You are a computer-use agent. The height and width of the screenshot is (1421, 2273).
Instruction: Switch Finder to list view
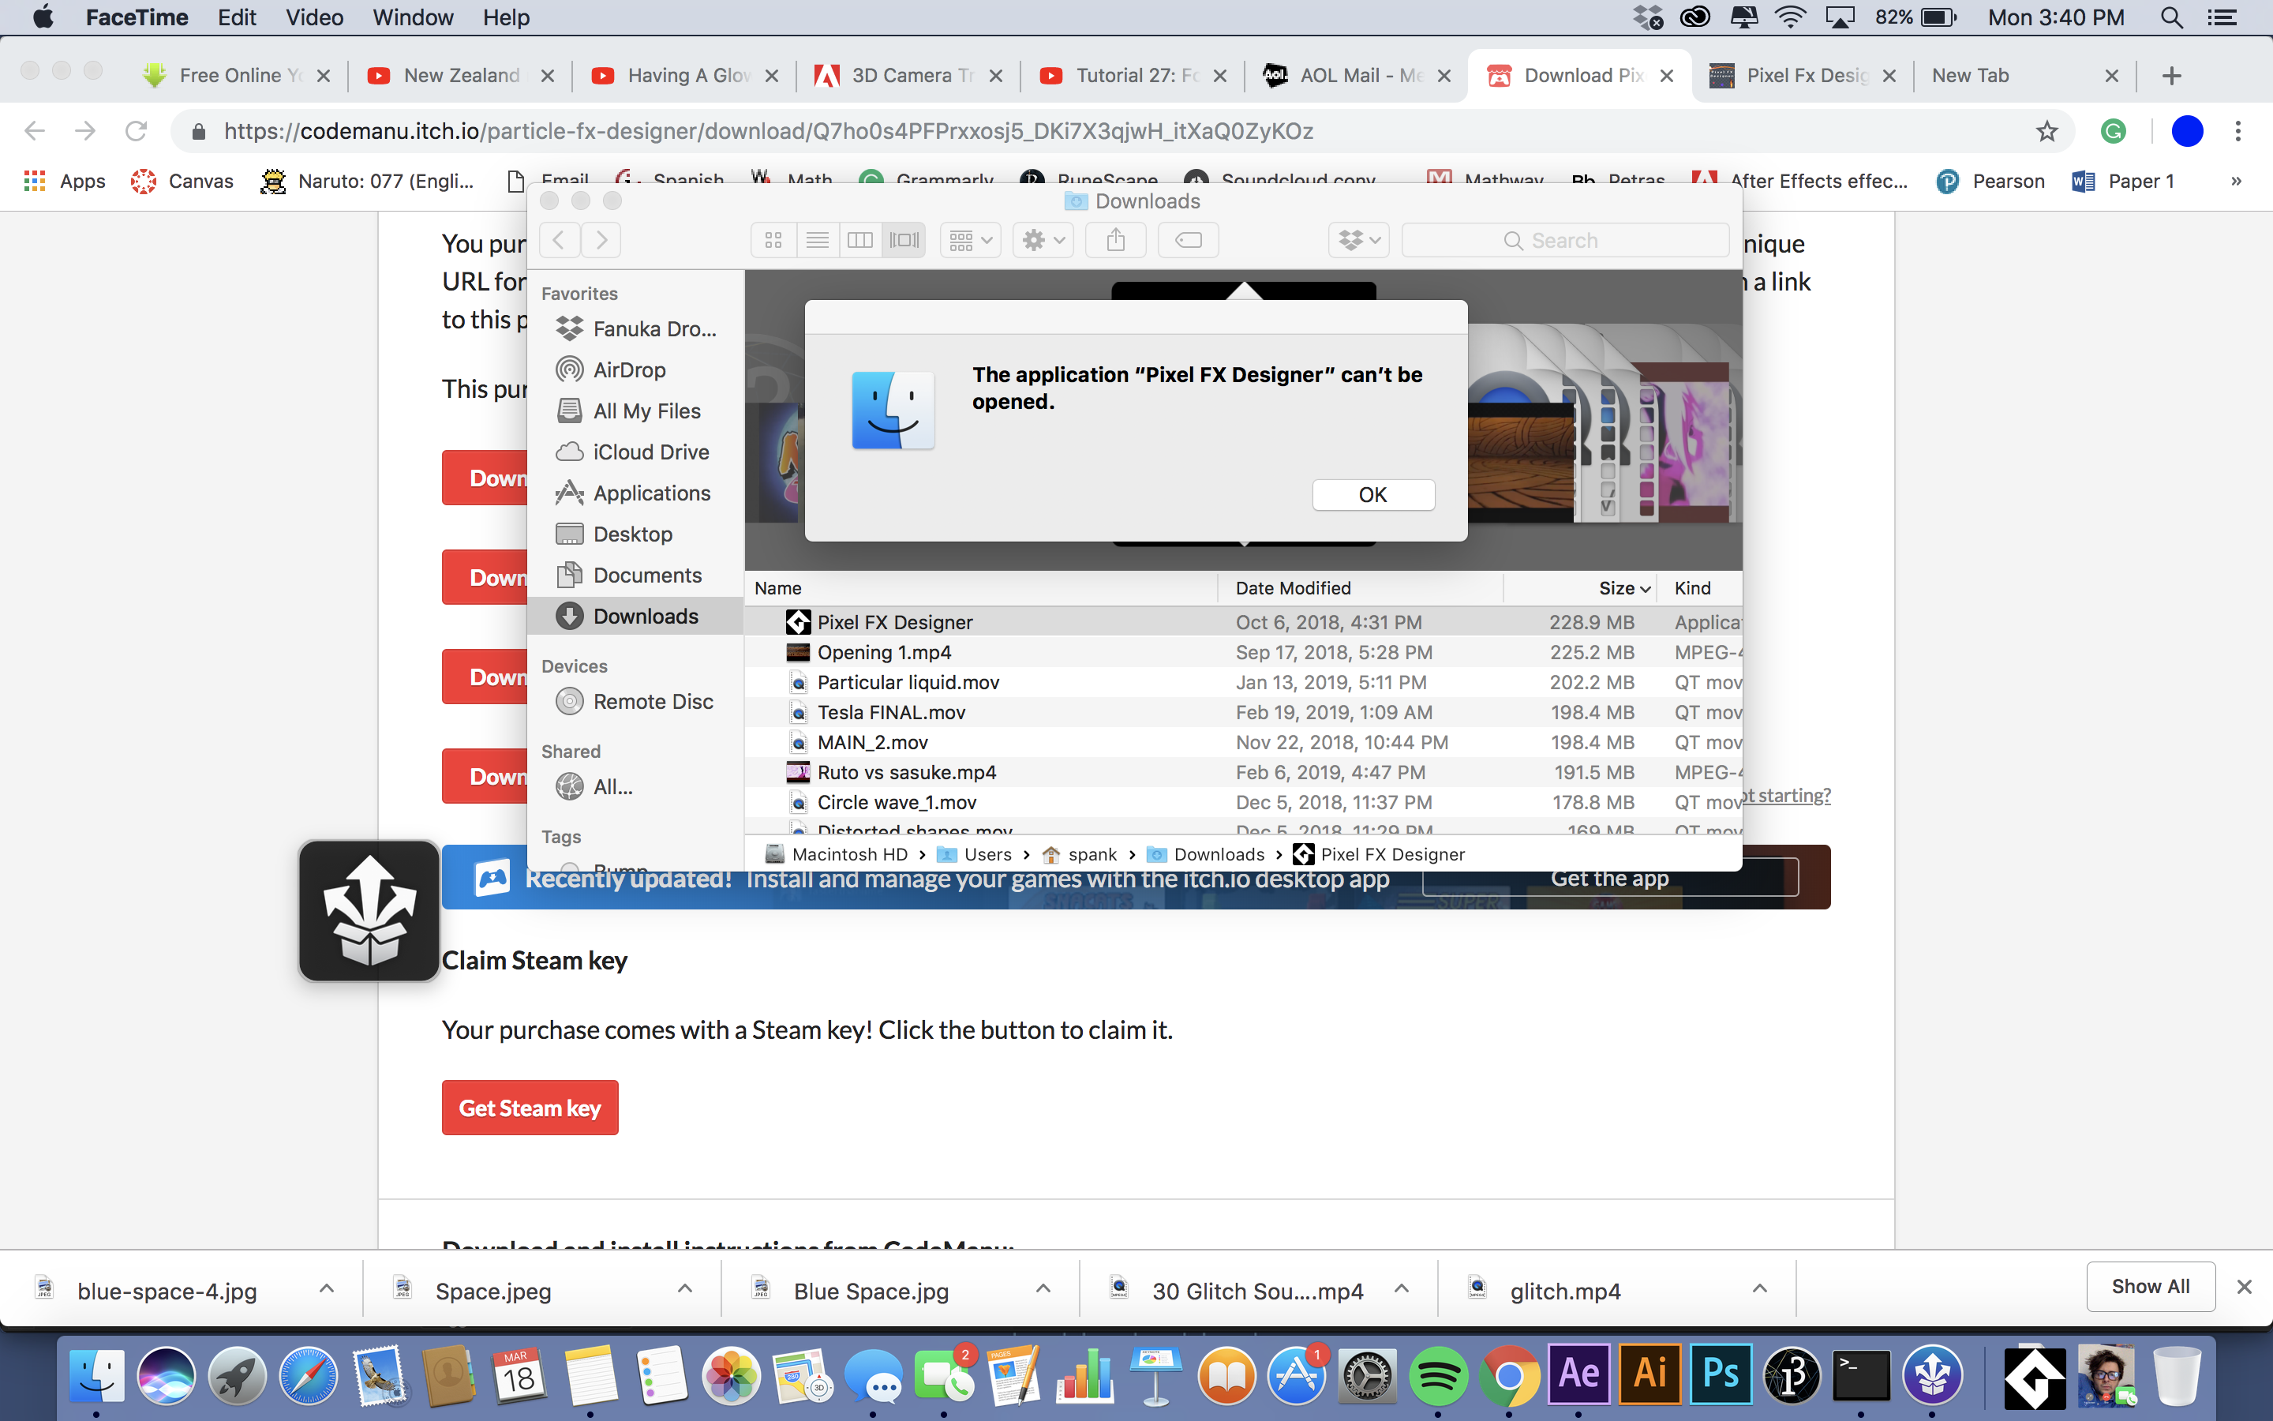(817, 241)
